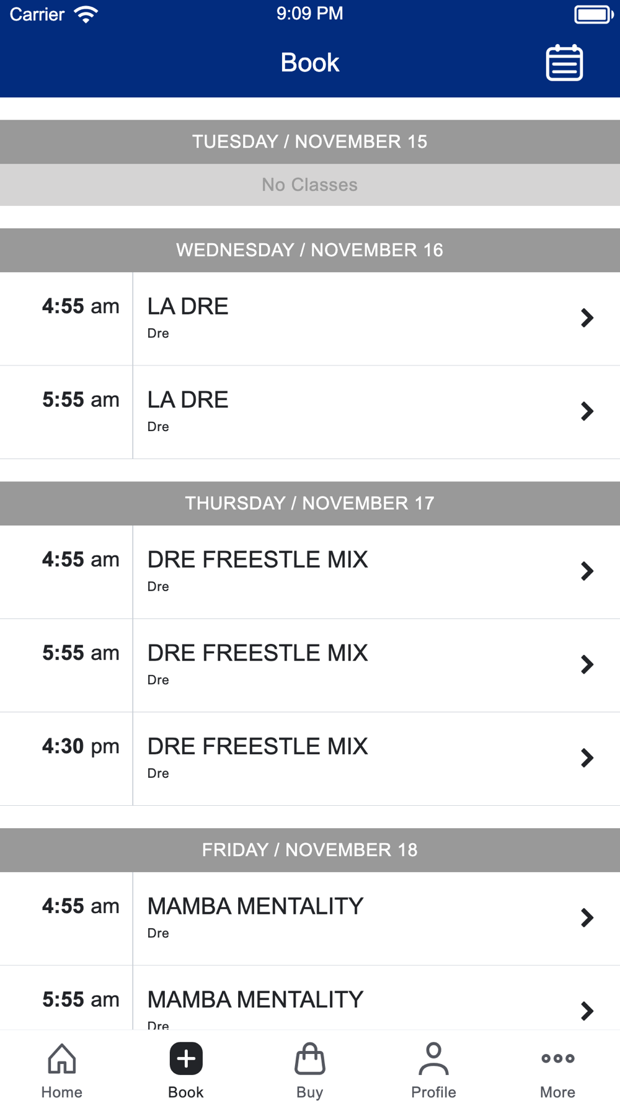Open the Buy shopping bag icon
Screen dimensions: 620x1103
point(310,1058)
